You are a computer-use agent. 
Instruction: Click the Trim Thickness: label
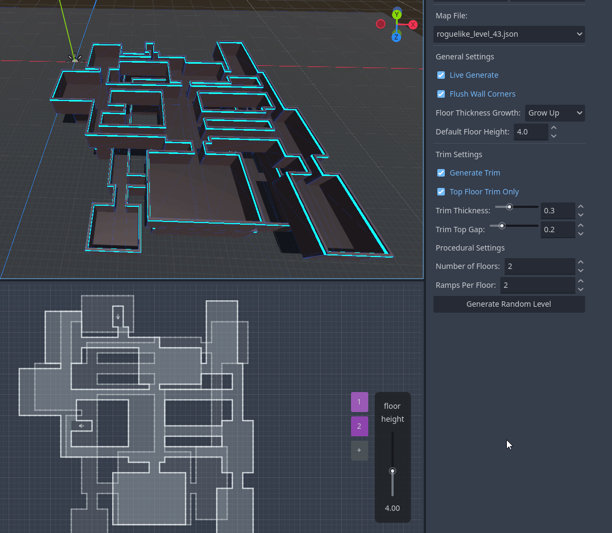click(x=463, y=211)
